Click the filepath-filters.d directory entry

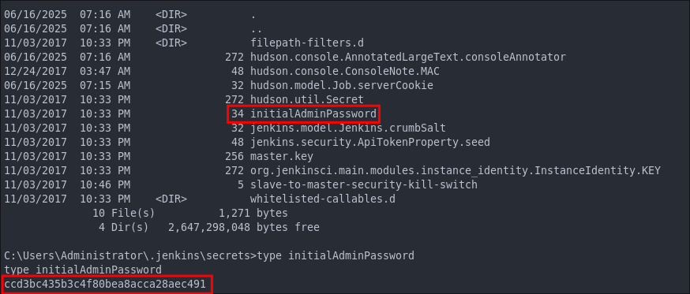tap(307, 43)
